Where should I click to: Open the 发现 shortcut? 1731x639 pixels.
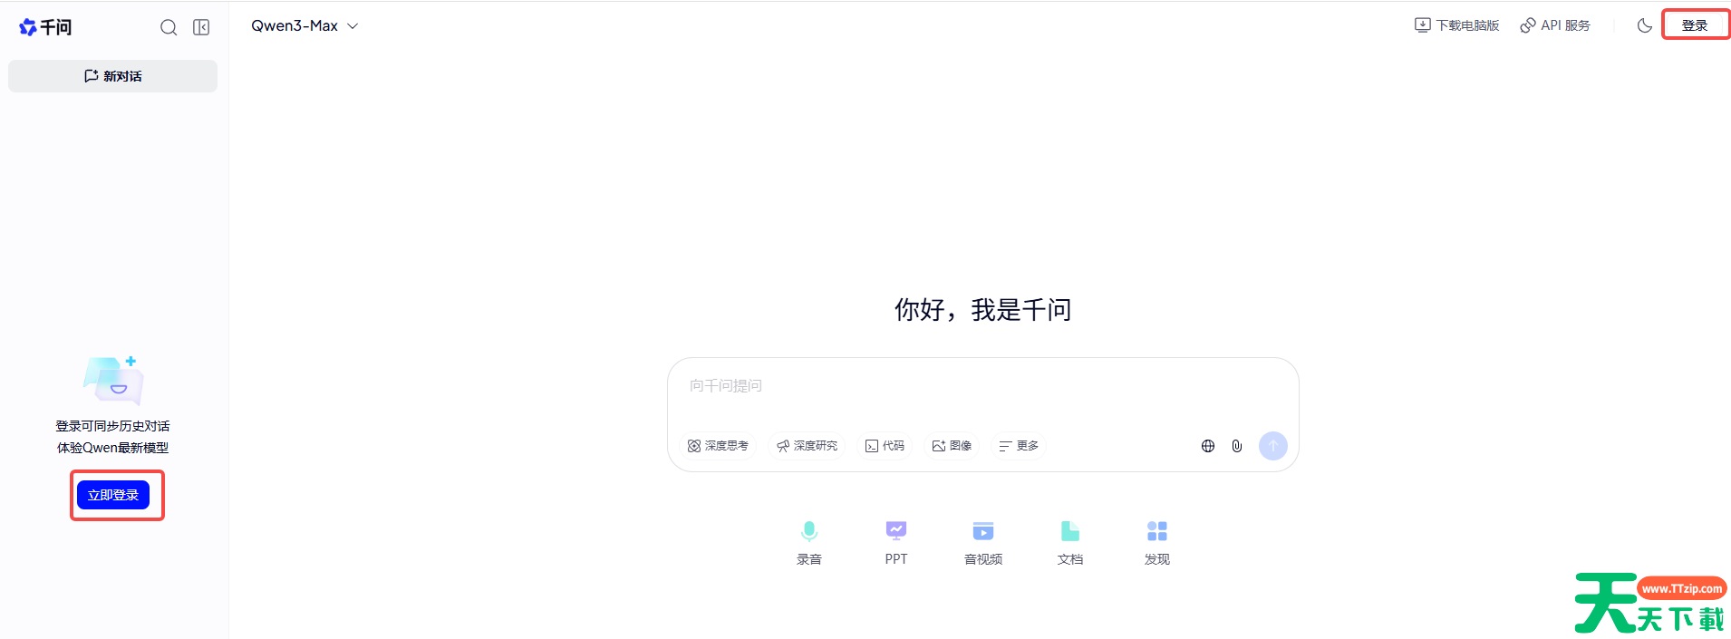[1157, 542]
